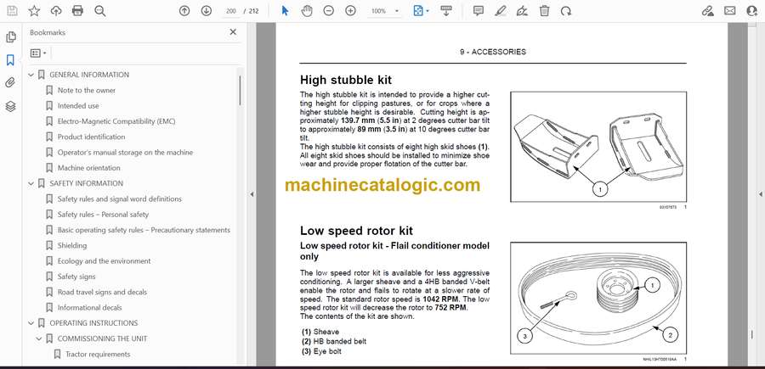Image resolution: width=765 pixels, height=369 pixels.
Task: Select the Product identification bookmark
Action: [91, 137]
